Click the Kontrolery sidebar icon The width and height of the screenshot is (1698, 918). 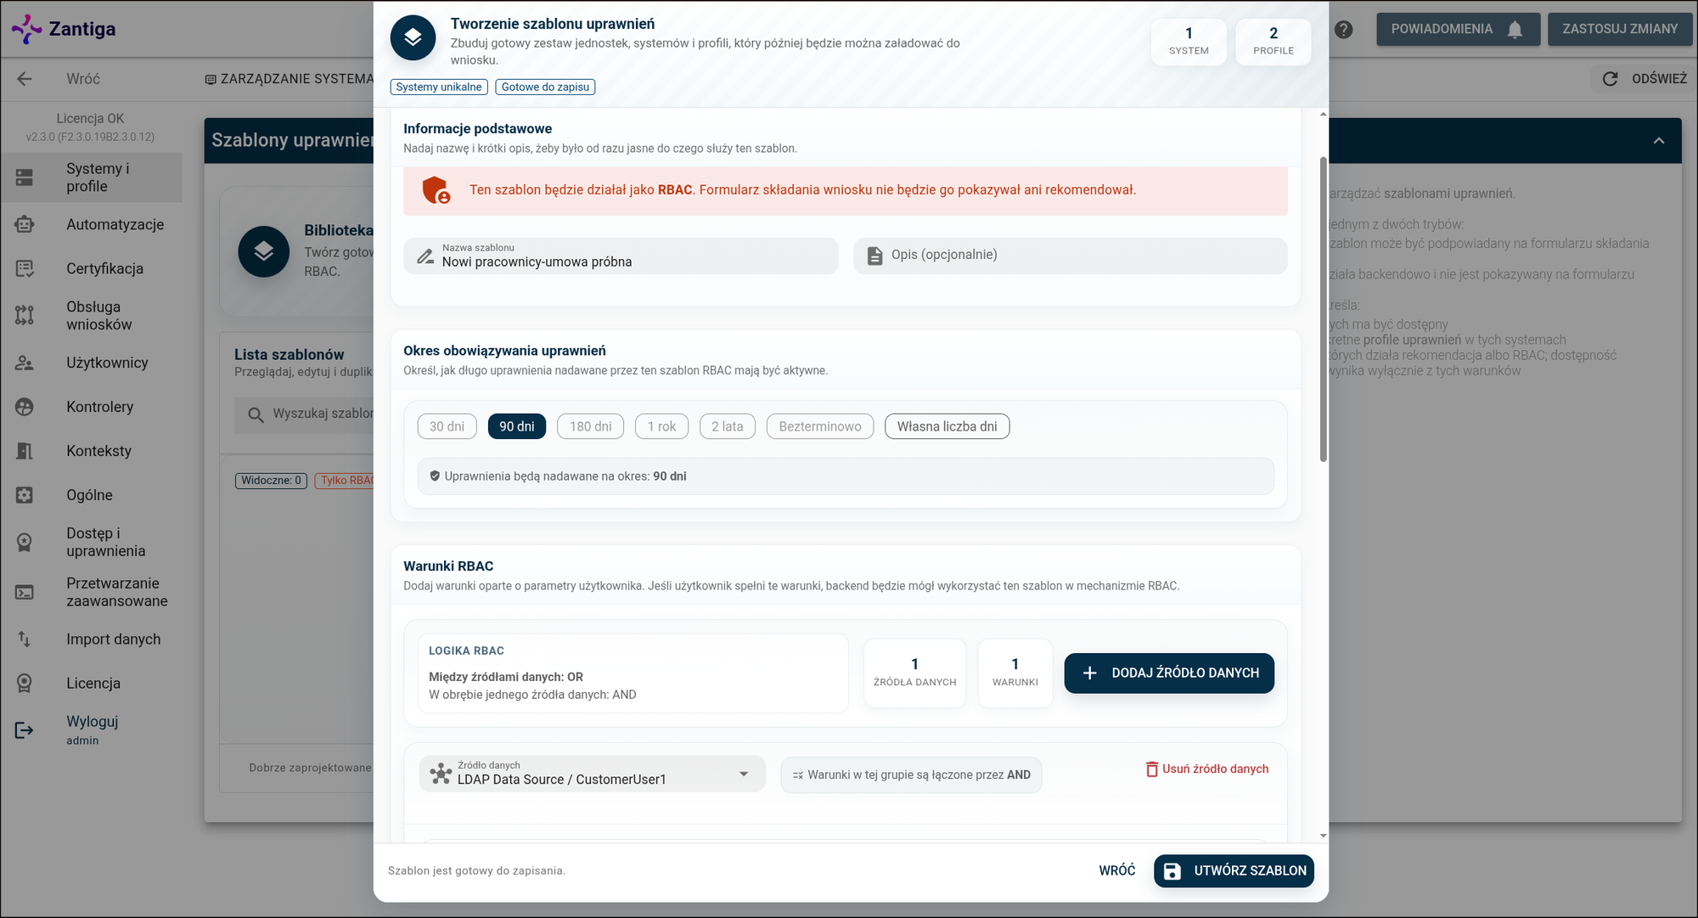[x=25, y=407]
